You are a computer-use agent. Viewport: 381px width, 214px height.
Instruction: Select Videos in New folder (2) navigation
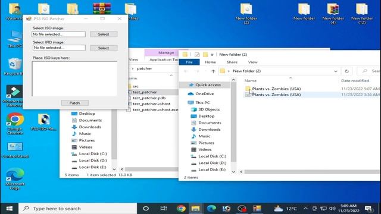[201, 149]
